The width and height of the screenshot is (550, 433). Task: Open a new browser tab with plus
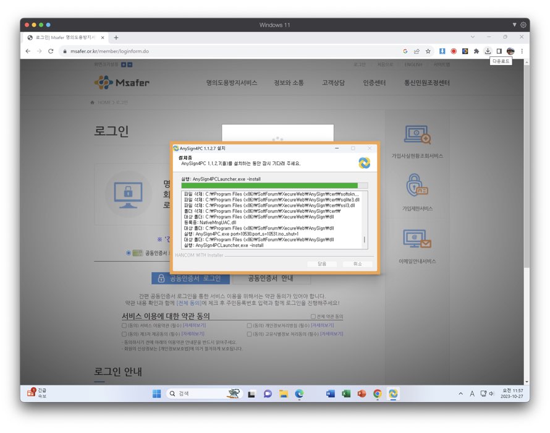pos(116,38)
